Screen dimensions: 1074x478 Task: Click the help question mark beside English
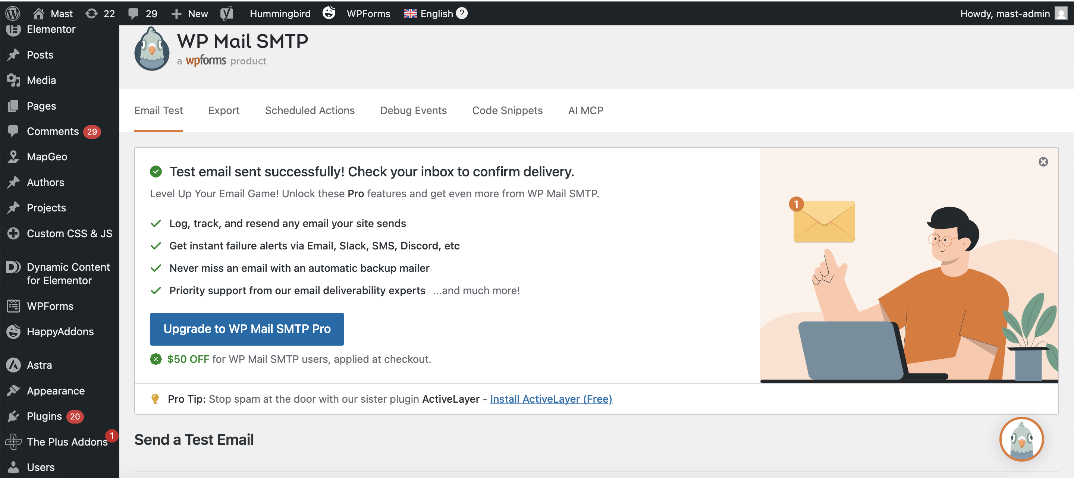(462, 13)
